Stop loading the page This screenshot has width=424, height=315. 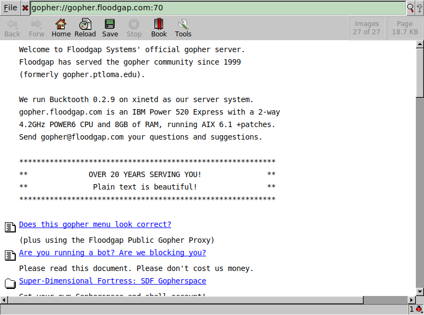pyautogui.click(x=134, y=28)
